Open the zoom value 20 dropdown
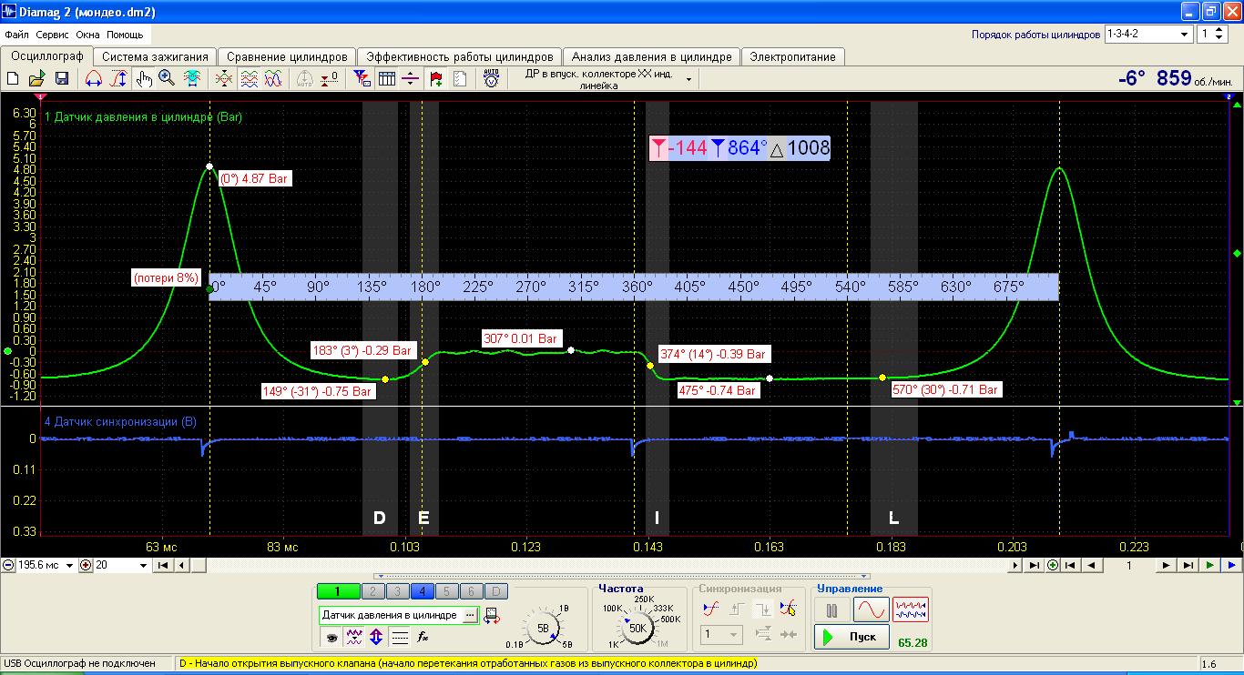This screenshot has height=675, width=1244. click(x=143, y=565)
